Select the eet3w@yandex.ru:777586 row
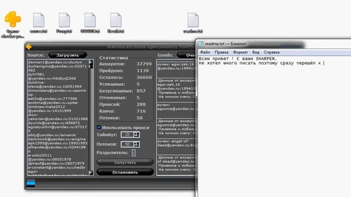The width and height of the screenshot is (351, 197). [x=53, y=99]
